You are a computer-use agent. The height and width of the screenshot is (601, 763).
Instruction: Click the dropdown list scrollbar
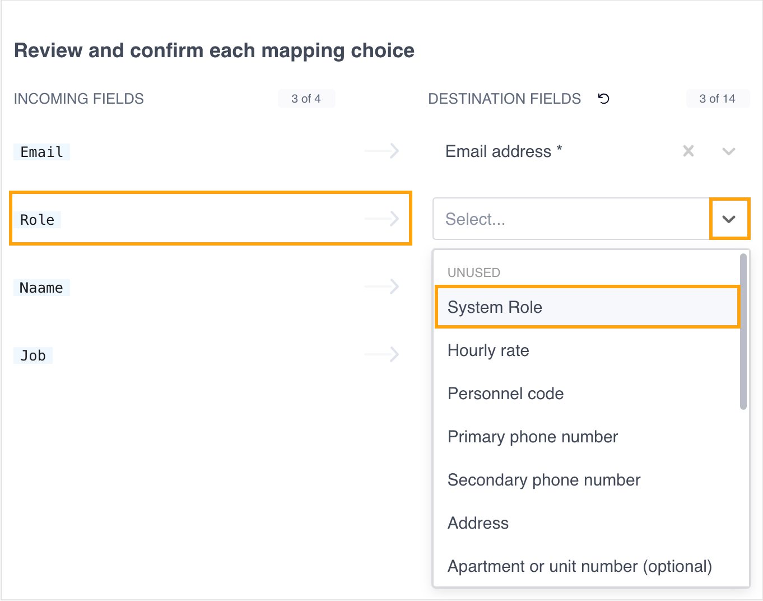[743, 332]
